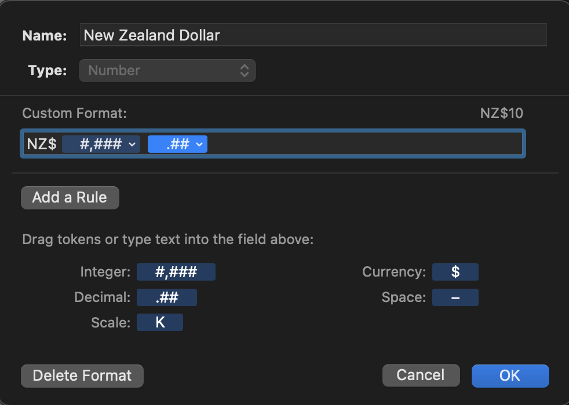Select the highlighted .## token in format field

point(173,144)
